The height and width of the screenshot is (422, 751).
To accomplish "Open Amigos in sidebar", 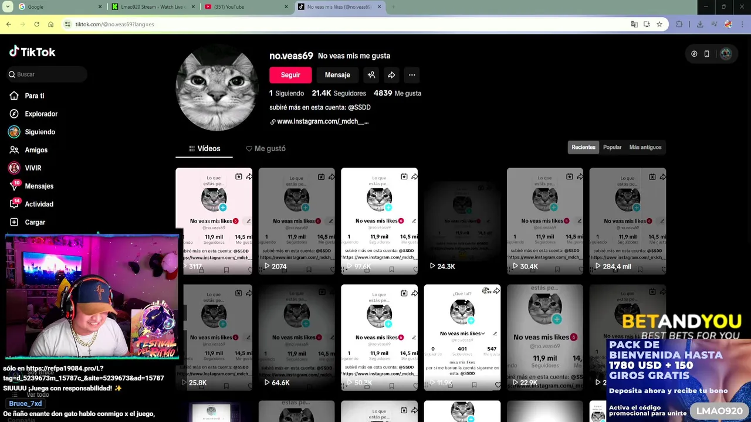I will tap(36, 150).
